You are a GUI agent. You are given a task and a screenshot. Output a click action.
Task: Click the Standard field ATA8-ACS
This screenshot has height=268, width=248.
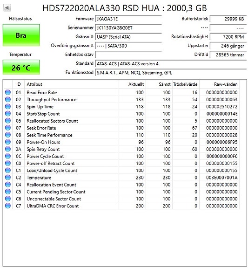[x=171, y=64]
